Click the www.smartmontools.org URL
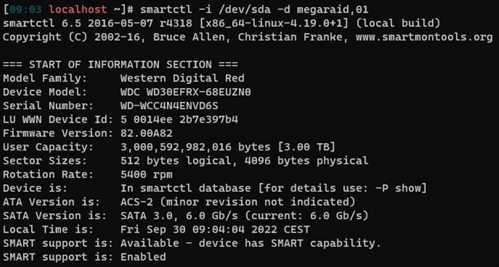 click(x=424, y=37)
